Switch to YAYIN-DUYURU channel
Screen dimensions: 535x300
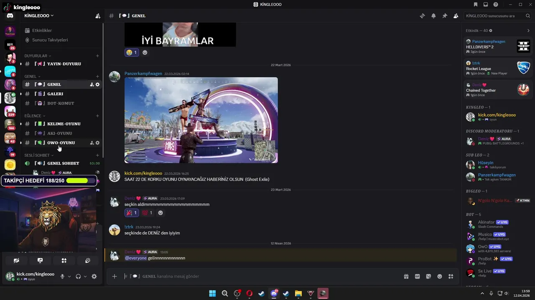pos(61,64)
